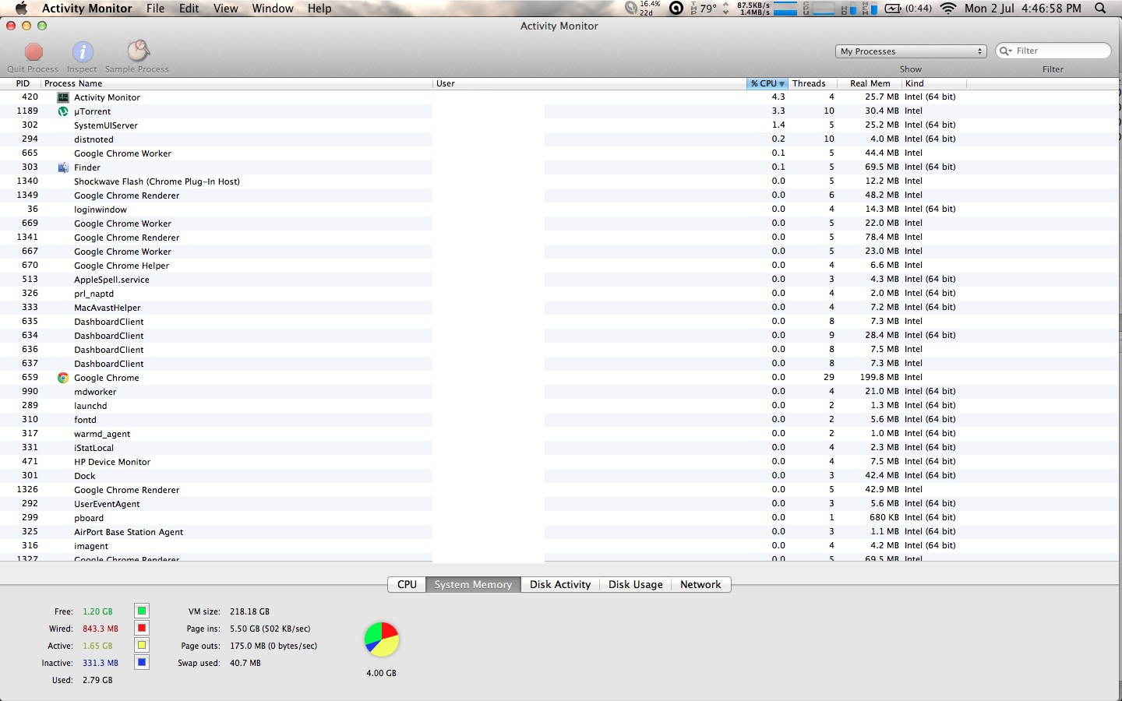The height and width of the screenshot is (701, 1122).
Task: Click the red Wired memory swatch
Action: tap(142, 629)
